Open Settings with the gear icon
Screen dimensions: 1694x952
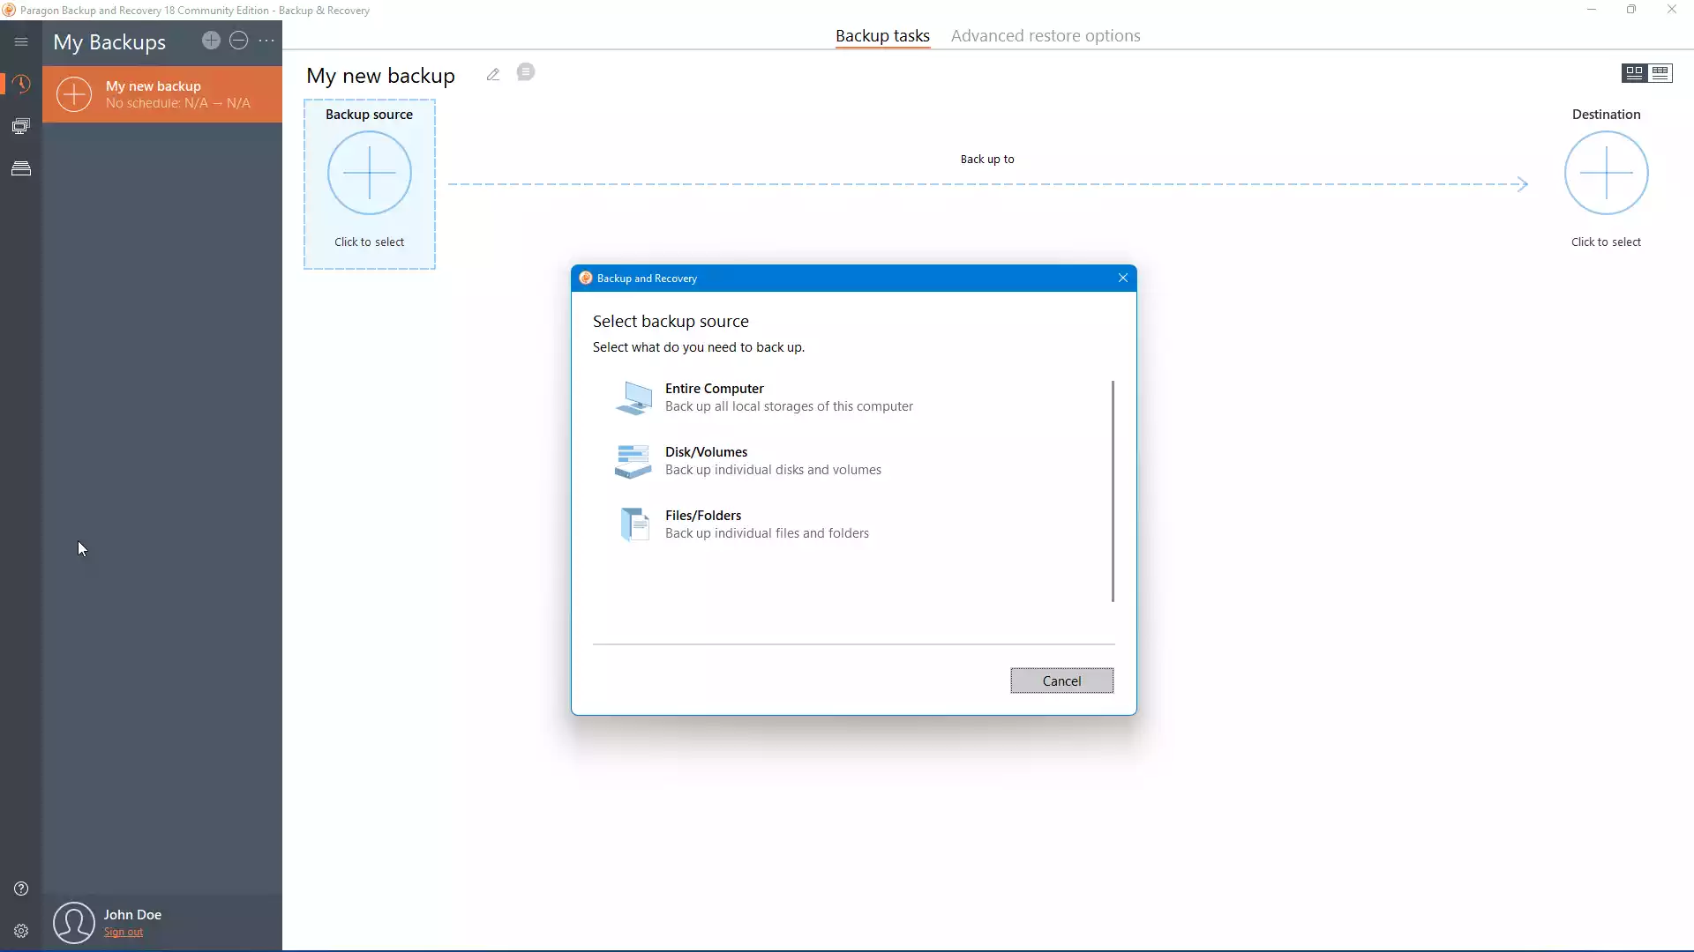pos(20,931)
